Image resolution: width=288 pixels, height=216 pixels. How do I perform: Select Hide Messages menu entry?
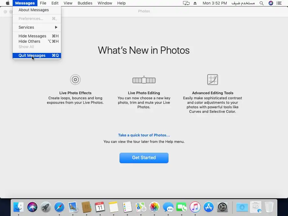(37, 36)
